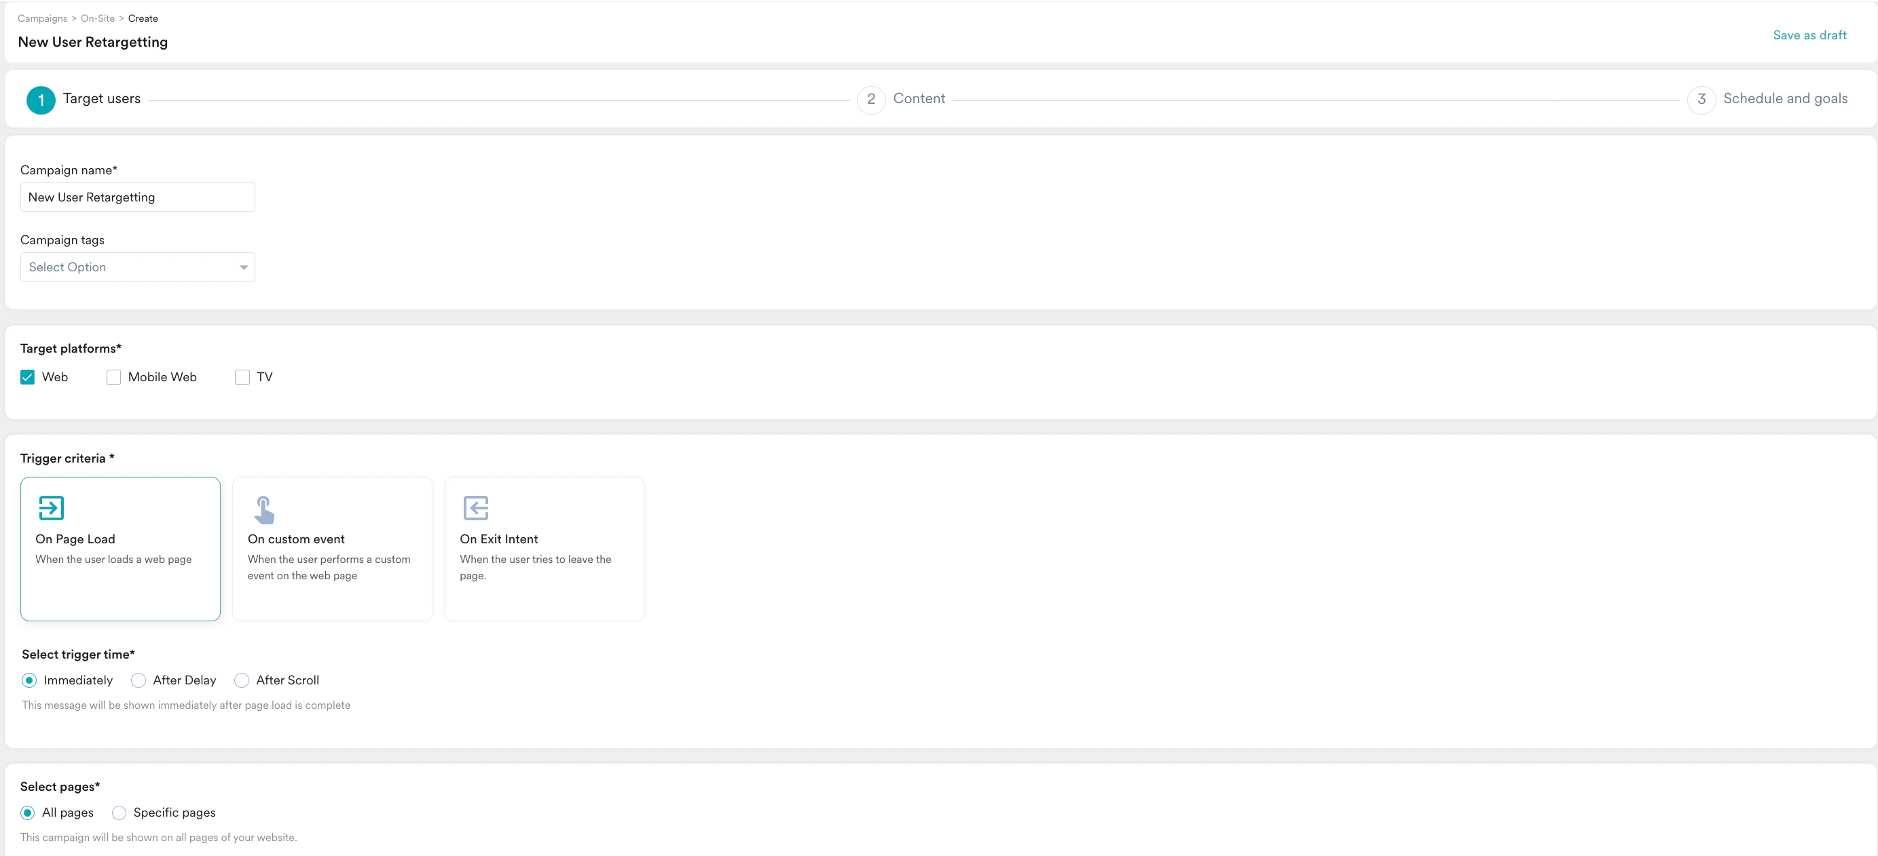Click step 1 circle for Target users

(x=41, y=100)
